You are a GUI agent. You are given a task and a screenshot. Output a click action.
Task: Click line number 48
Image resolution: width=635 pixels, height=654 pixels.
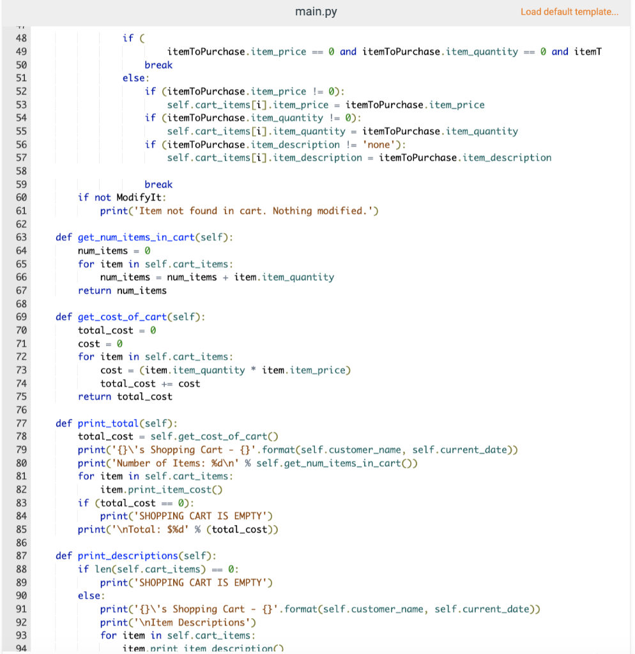[21, 38]
